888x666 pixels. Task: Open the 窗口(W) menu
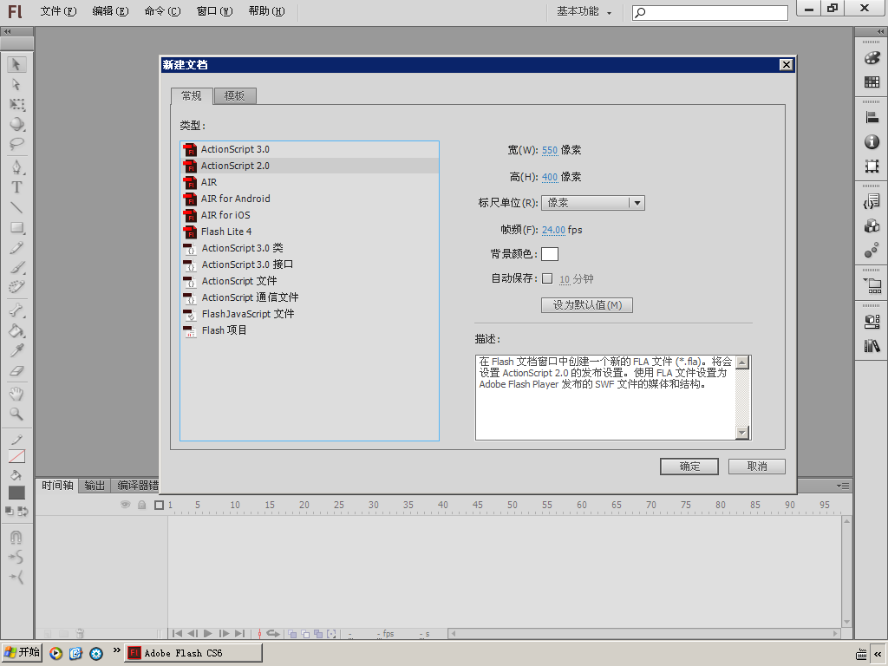215,11
